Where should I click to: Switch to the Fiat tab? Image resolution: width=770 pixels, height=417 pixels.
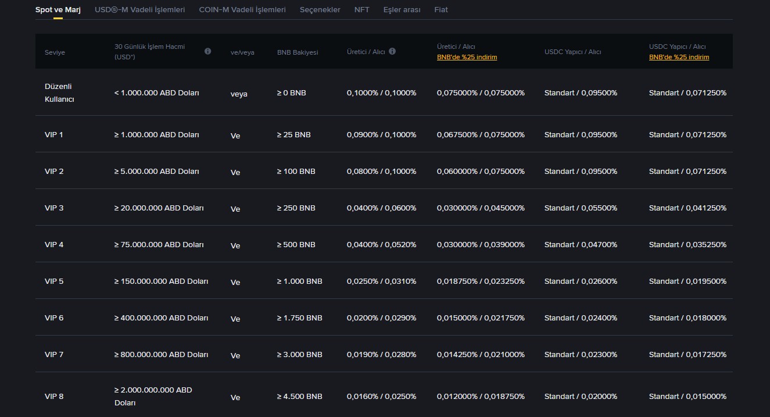tap(441, 9)
